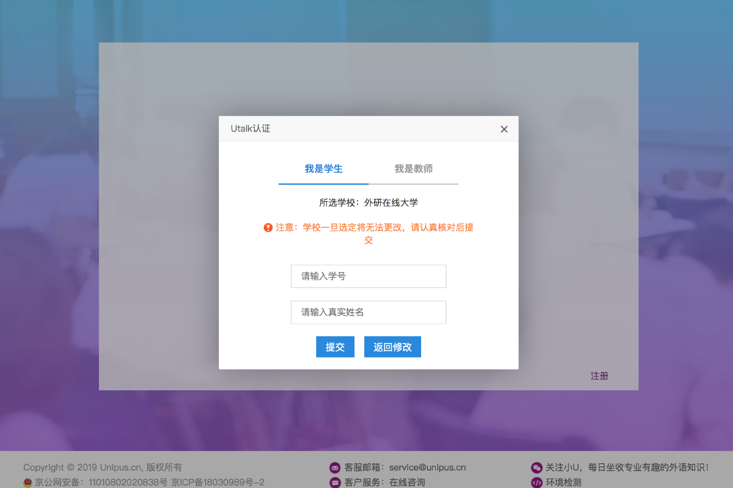
Task: Click the 关注小U promotional text
Action: 627,468
